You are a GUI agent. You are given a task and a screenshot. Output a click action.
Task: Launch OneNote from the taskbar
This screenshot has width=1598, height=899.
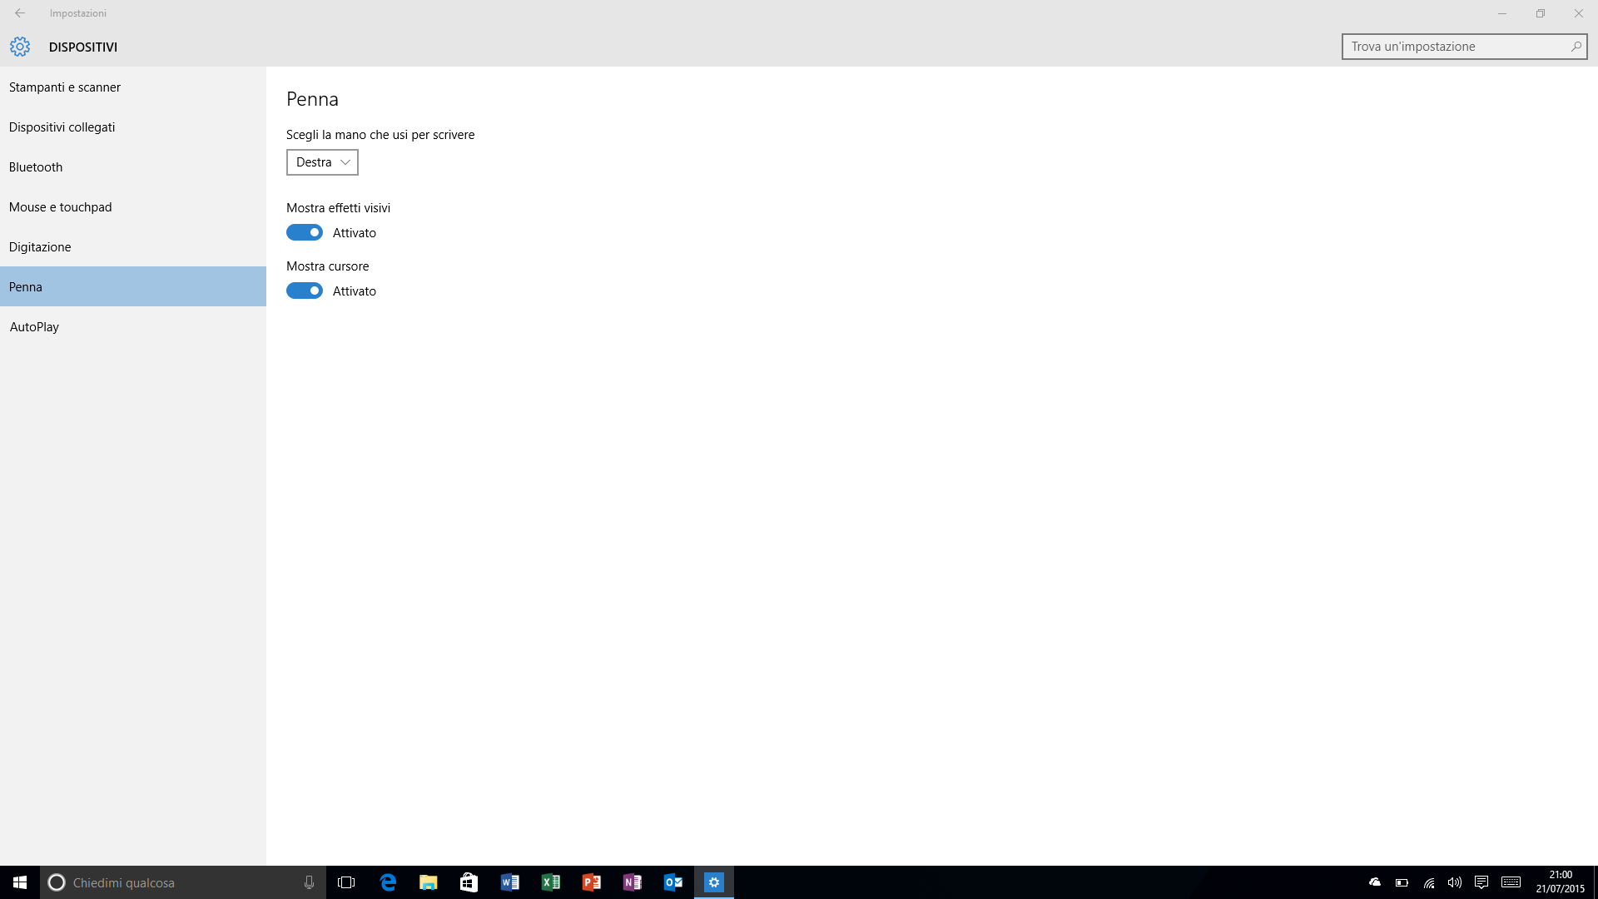[x=633, y=882]
